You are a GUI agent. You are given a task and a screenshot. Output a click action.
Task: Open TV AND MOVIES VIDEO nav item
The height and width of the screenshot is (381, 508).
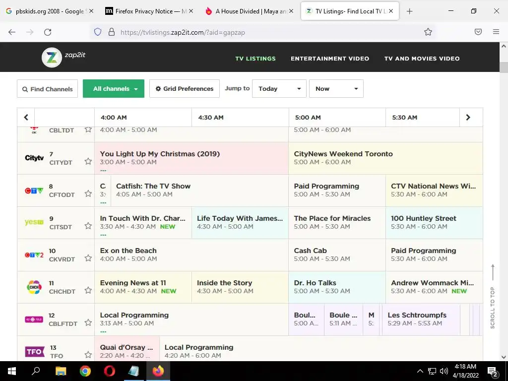coord(422,59)
